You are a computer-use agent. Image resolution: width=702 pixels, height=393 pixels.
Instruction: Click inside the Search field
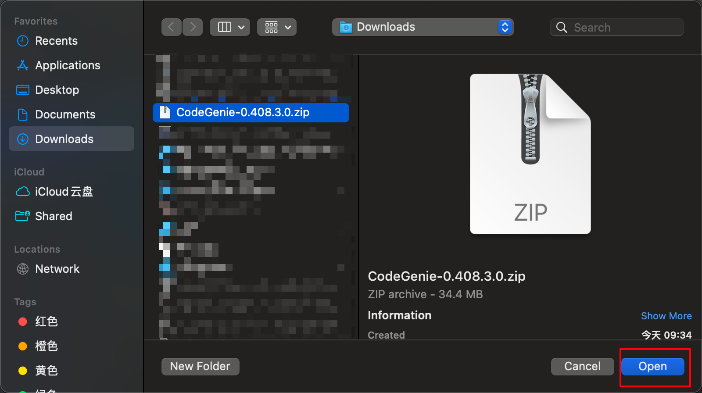click(x=617, y=27)
